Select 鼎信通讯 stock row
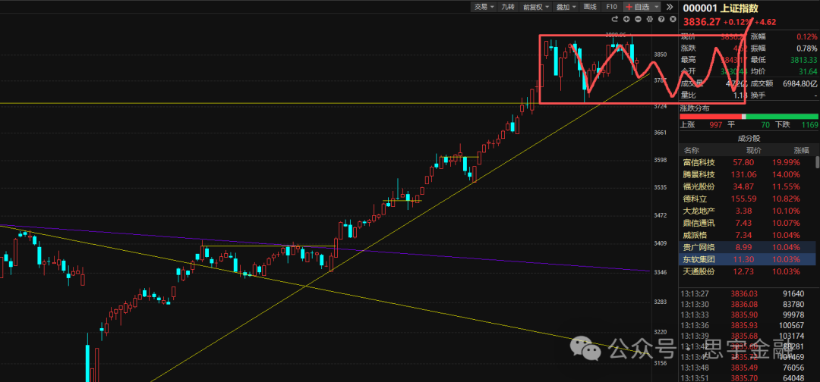The image size is (820, 382). click(x=747, y=223)
